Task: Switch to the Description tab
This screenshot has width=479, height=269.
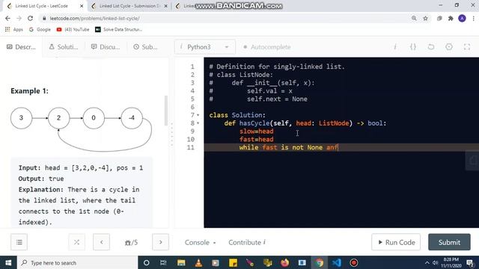Action: [22, 47]
